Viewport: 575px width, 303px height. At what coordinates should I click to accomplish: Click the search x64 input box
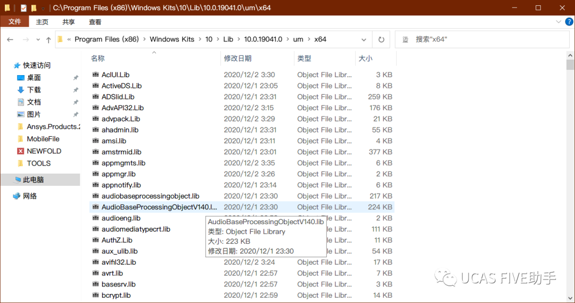(x=482, y=39)
